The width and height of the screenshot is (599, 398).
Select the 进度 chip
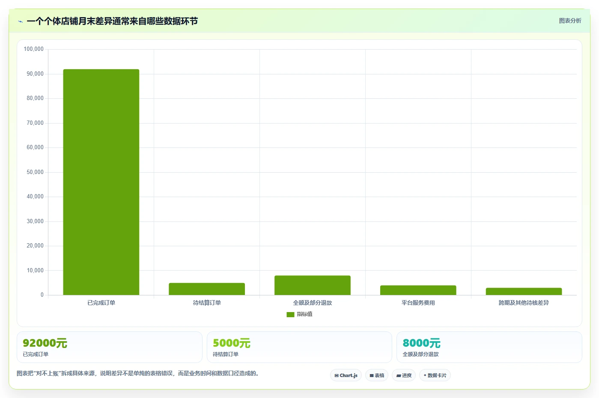pos(404,375)
